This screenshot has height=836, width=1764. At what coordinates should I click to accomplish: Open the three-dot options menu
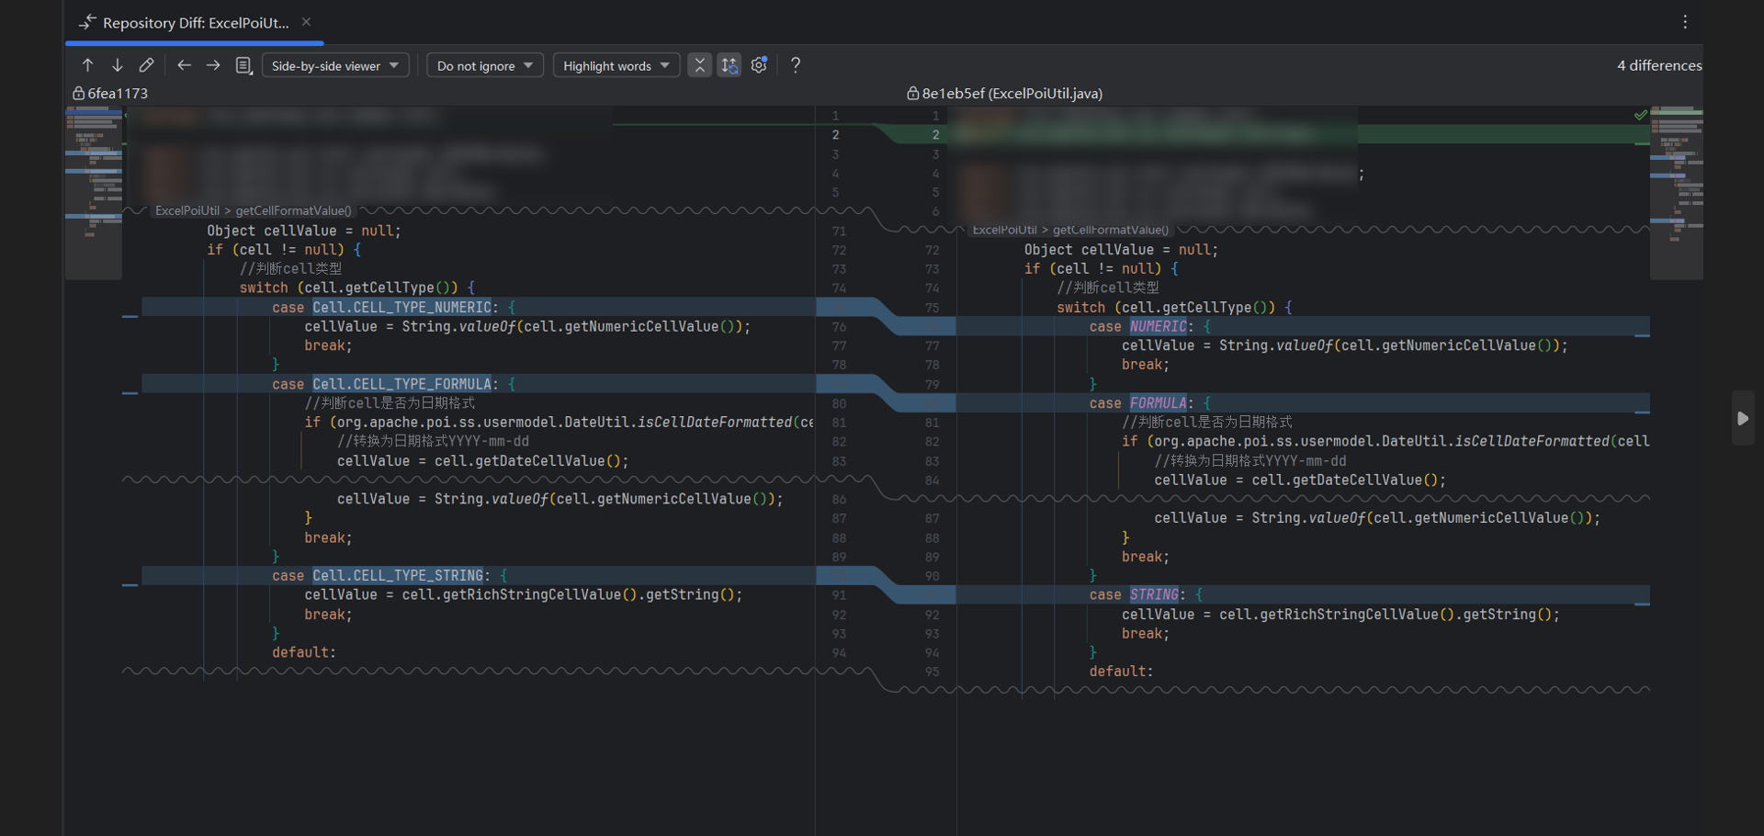pos(1685,22)
